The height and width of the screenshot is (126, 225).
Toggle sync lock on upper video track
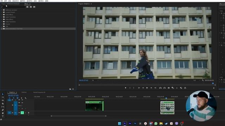pyautogui.click(x=19, y=100)
